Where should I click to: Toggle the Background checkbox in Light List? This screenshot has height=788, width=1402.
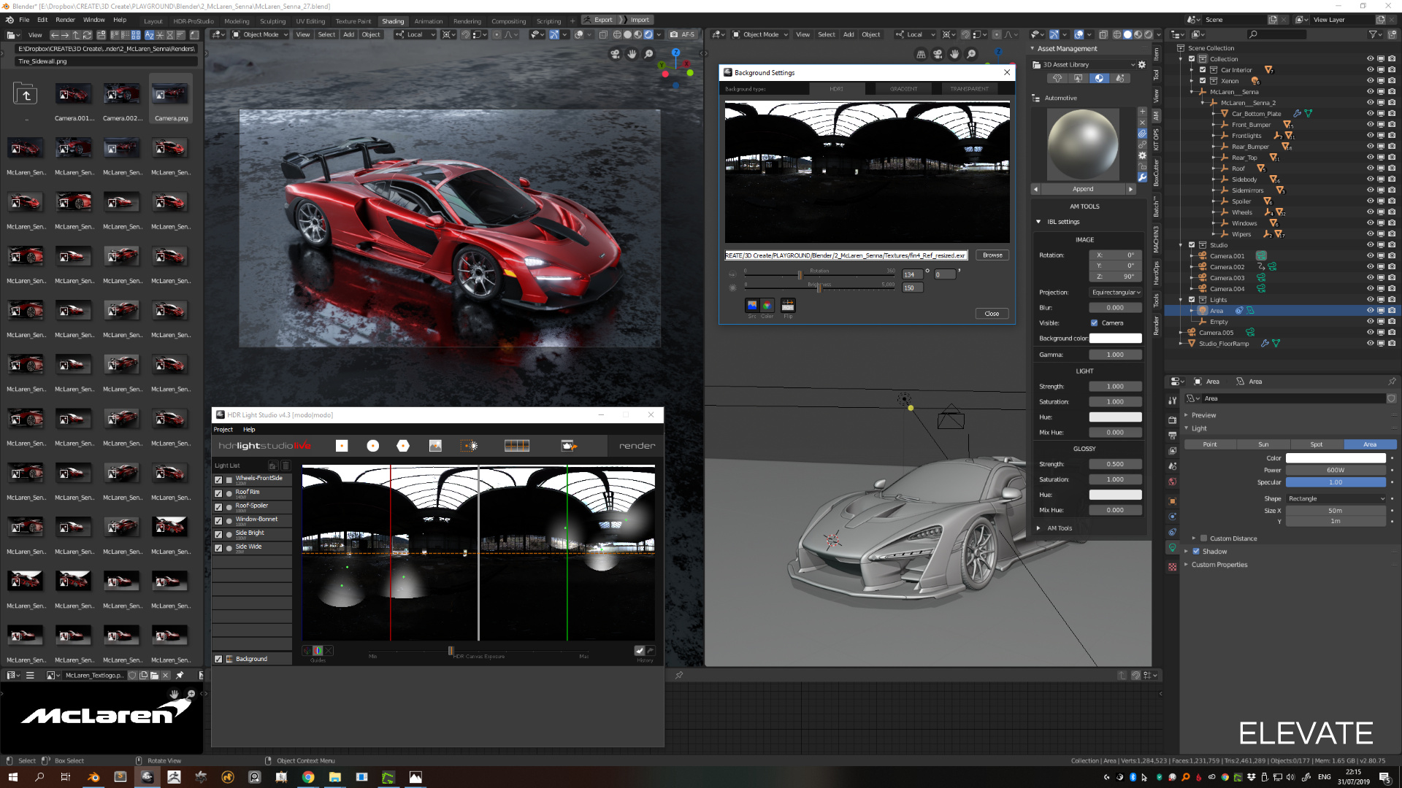click(218, 659)
